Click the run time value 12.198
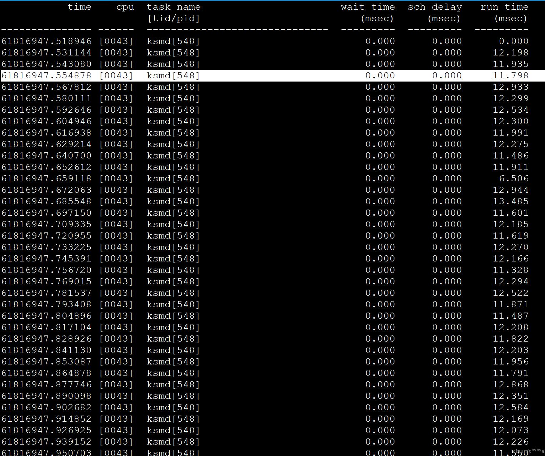This screenshot has height=456, width=545. click(x=511, y=53)
